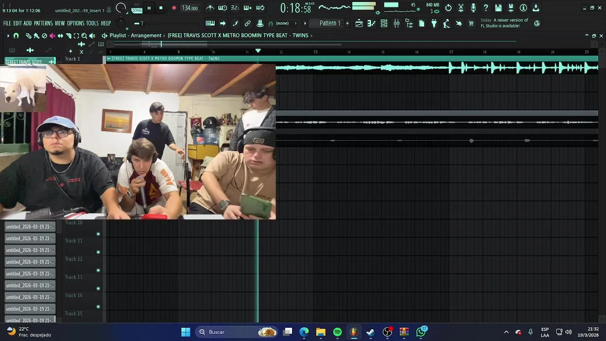Click save new version icon
606x341 pixels.
(x=511, y=8)
